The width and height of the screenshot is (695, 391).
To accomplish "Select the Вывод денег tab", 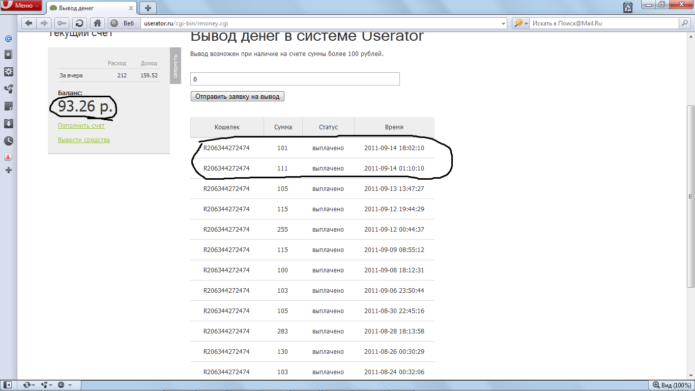I will [x=92, y=8].
